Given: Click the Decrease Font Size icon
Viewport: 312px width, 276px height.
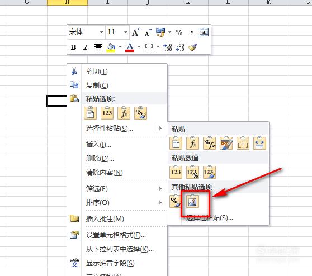Looking at the screenshot, I should point(148,32).
